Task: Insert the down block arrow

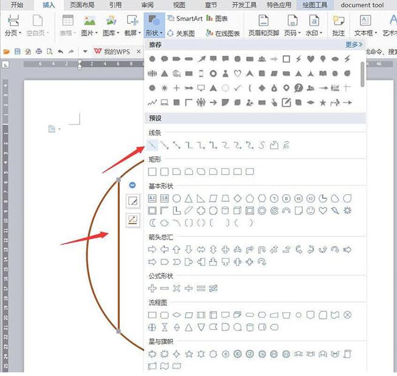Action: pyautogui.click(x=188, y=250)
